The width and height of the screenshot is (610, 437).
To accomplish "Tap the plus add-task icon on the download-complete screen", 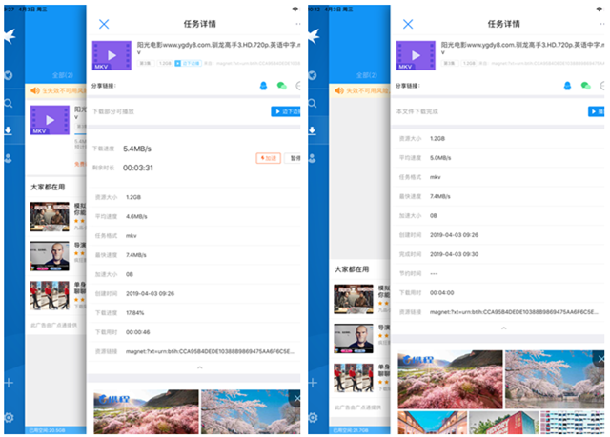I will tap(314, 383).
